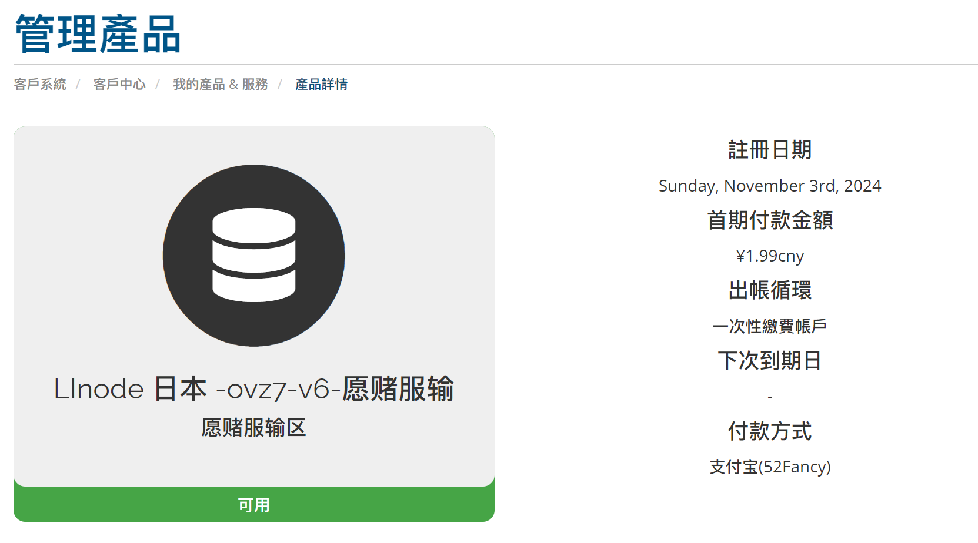Navigate to 客戶中心 via breadcrumb
978x543 pixels.
(119, 83)
